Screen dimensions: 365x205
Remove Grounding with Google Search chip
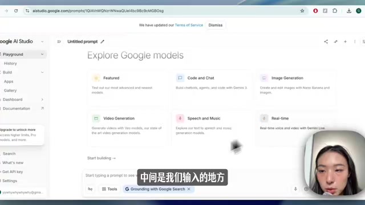click(x=189, y=189)
